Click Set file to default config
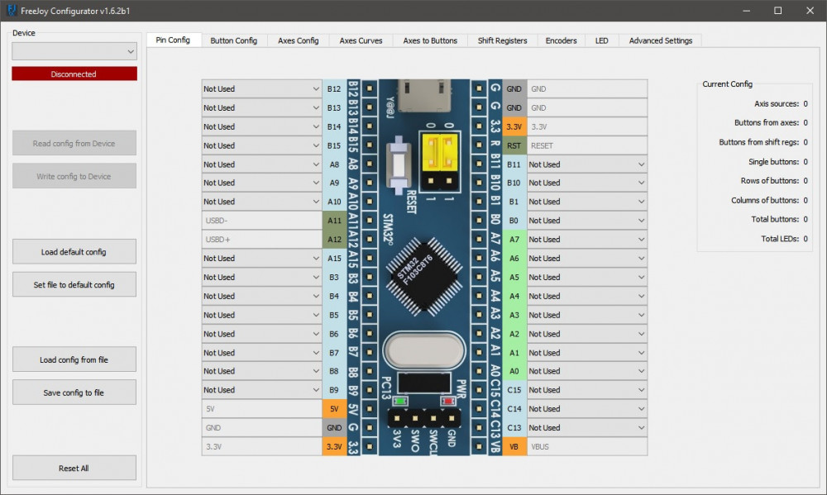The image size is (827, 495). [74, 284]
